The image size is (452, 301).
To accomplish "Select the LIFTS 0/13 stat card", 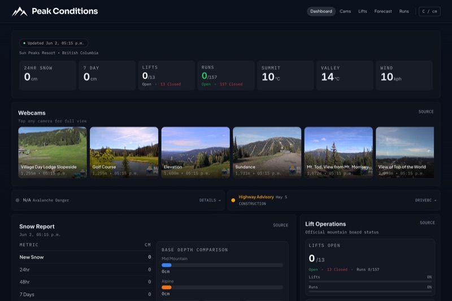I will point(166,76).
